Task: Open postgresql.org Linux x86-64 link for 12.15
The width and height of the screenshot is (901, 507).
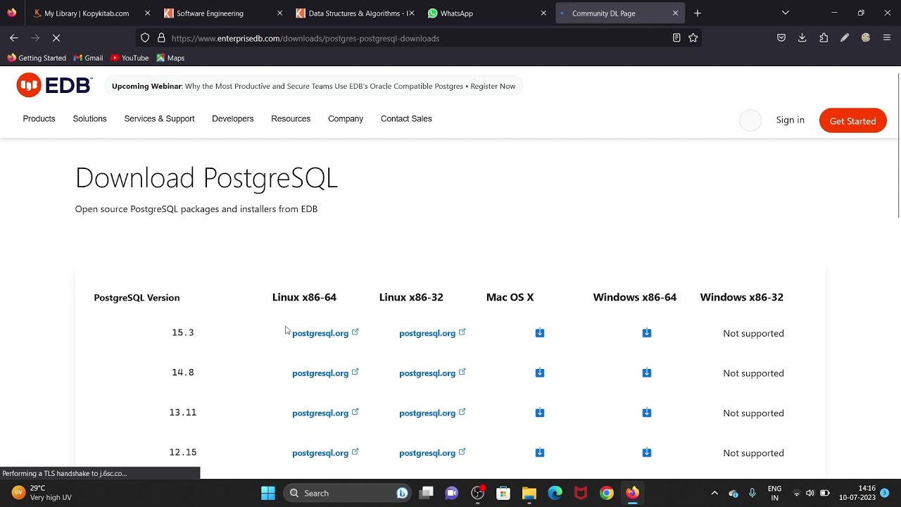Action: point(325,453)
